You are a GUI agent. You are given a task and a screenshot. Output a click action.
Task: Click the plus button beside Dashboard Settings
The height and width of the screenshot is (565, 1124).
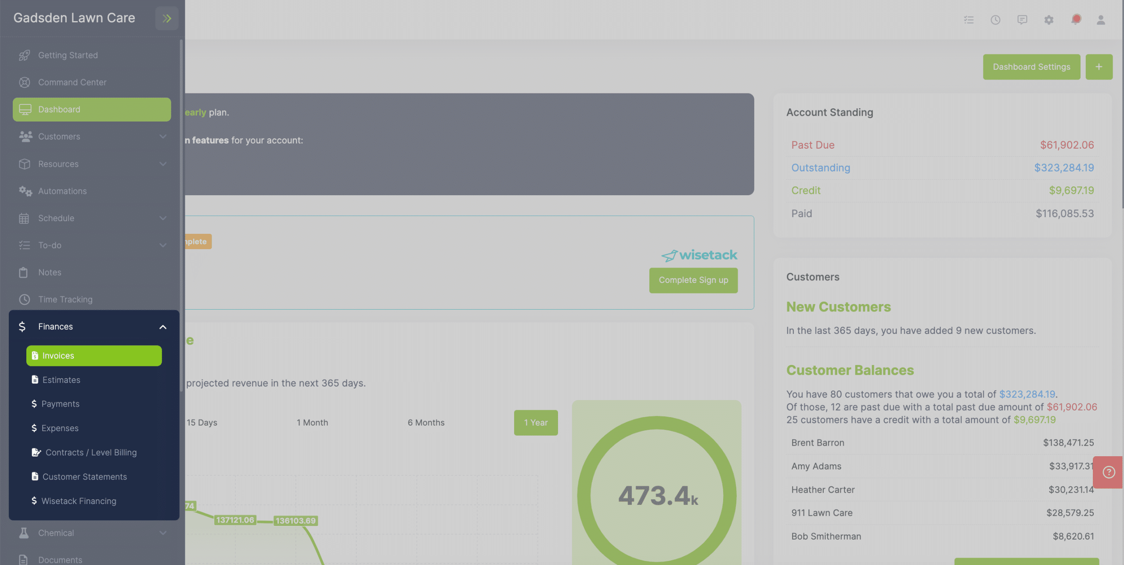point(1099,67)
